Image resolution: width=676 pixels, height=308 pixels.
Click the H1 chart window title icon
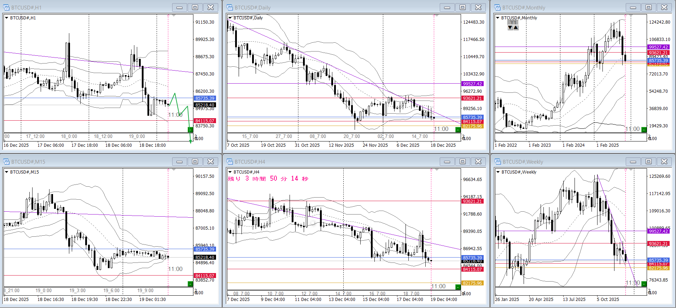[6, 7]
